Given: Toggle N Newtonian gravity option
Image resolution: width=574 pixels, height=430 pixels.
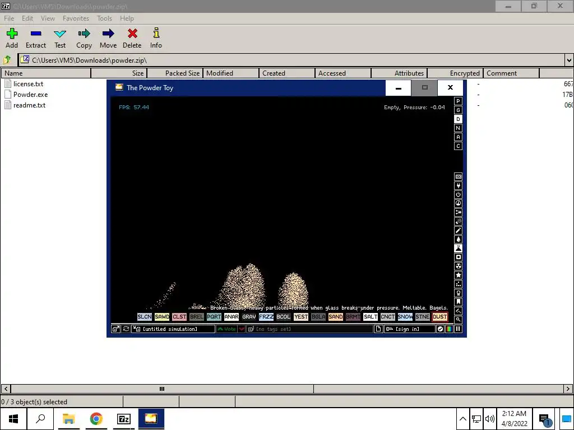Looking at the screenshot, I should click(x=458, y=128).
